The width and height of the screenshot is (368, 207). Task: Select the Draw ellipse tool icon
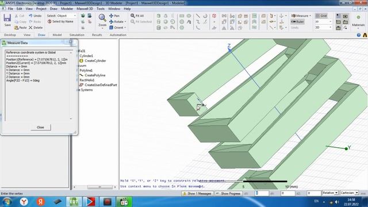[189, 16]
